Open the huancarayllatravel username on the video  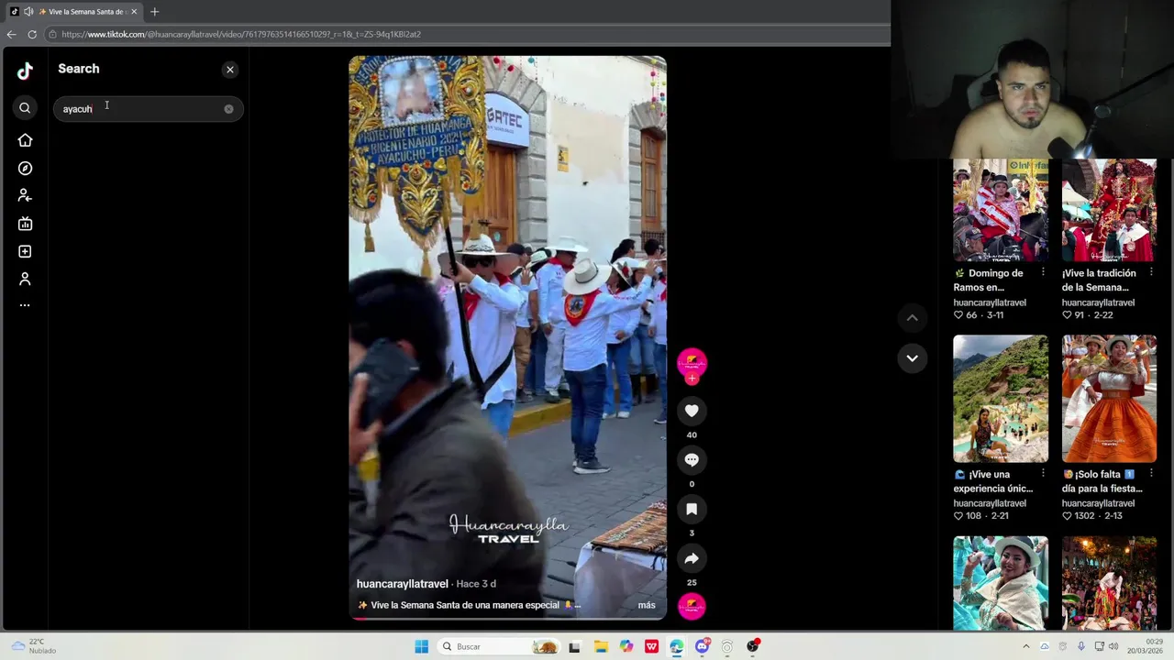402,584
